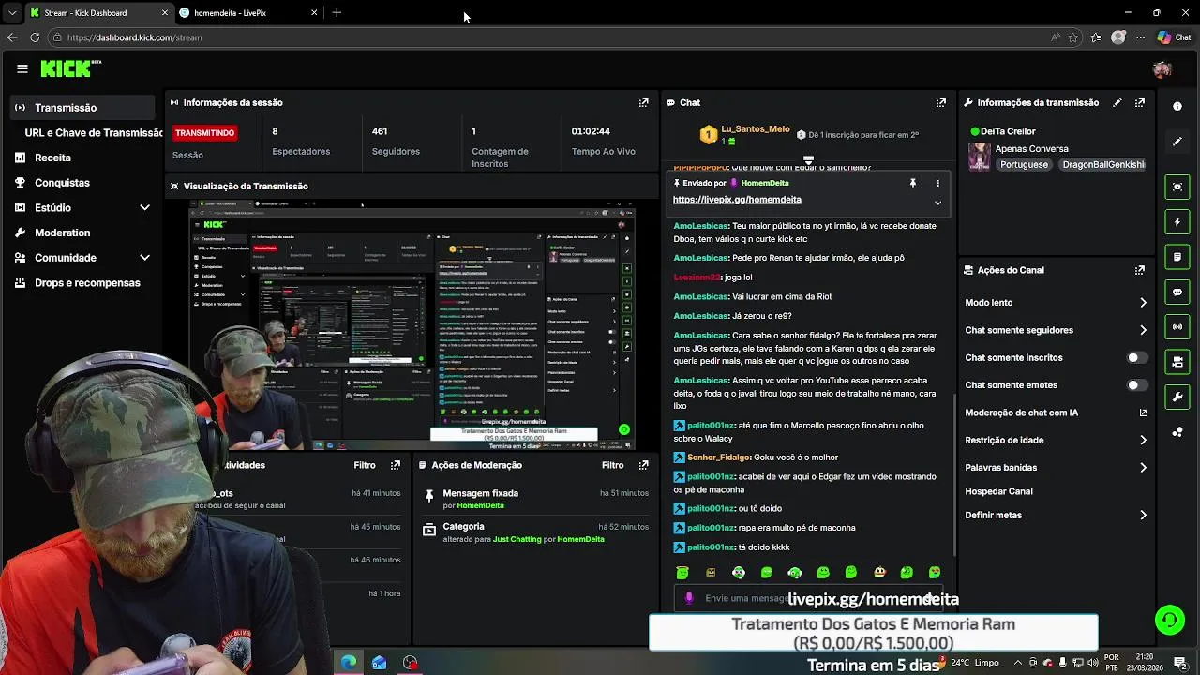Click Senhor_Fidalgo username in chat
1200x675 pixels.
(x=719, y=457)
